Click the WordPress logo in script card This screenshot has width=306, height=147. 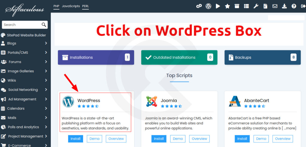click(x=68, y=102)
